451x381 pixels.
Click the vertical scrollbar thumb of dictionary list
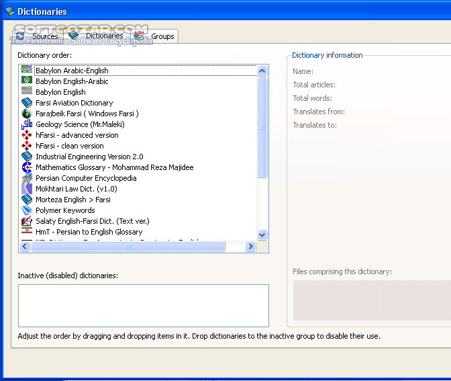pos(262,127)
